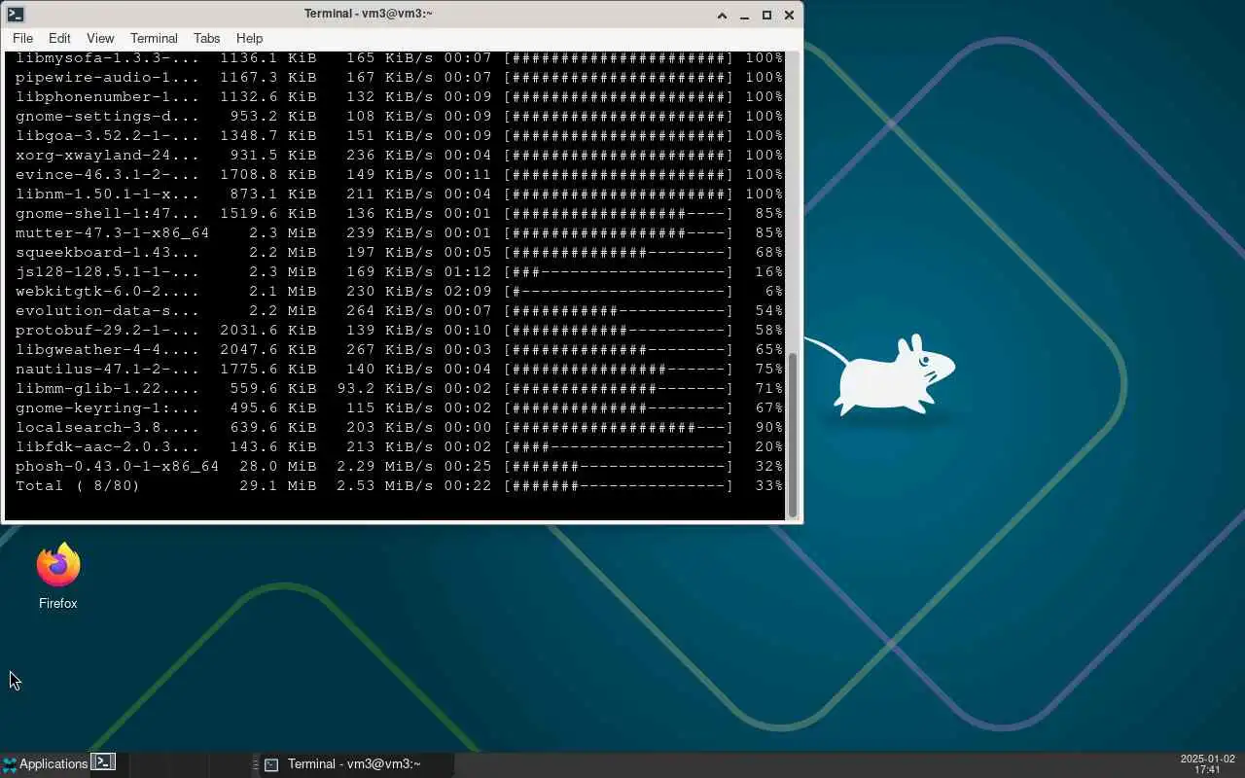Click the js128-128.5.1-1 package name
The image size is (1245, 778).
(107, 271)
